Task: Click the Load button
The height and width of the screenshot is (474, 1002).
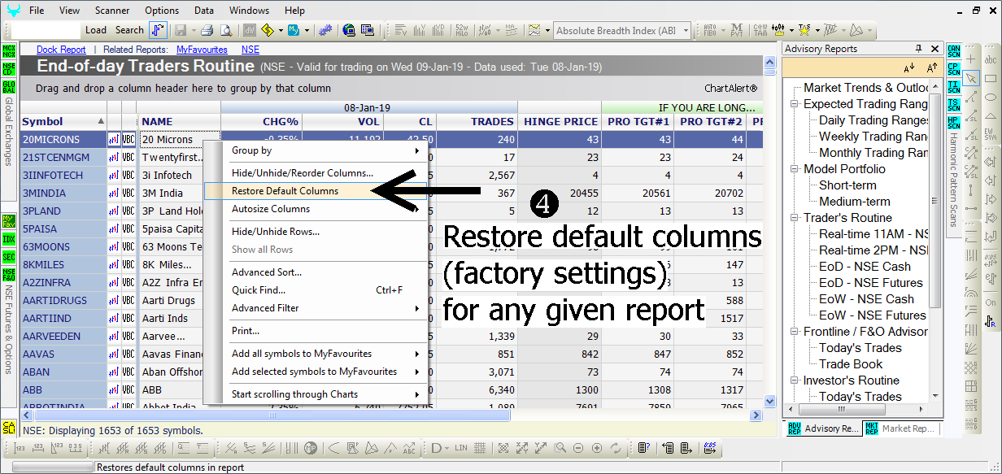Action: click(96, 30)
